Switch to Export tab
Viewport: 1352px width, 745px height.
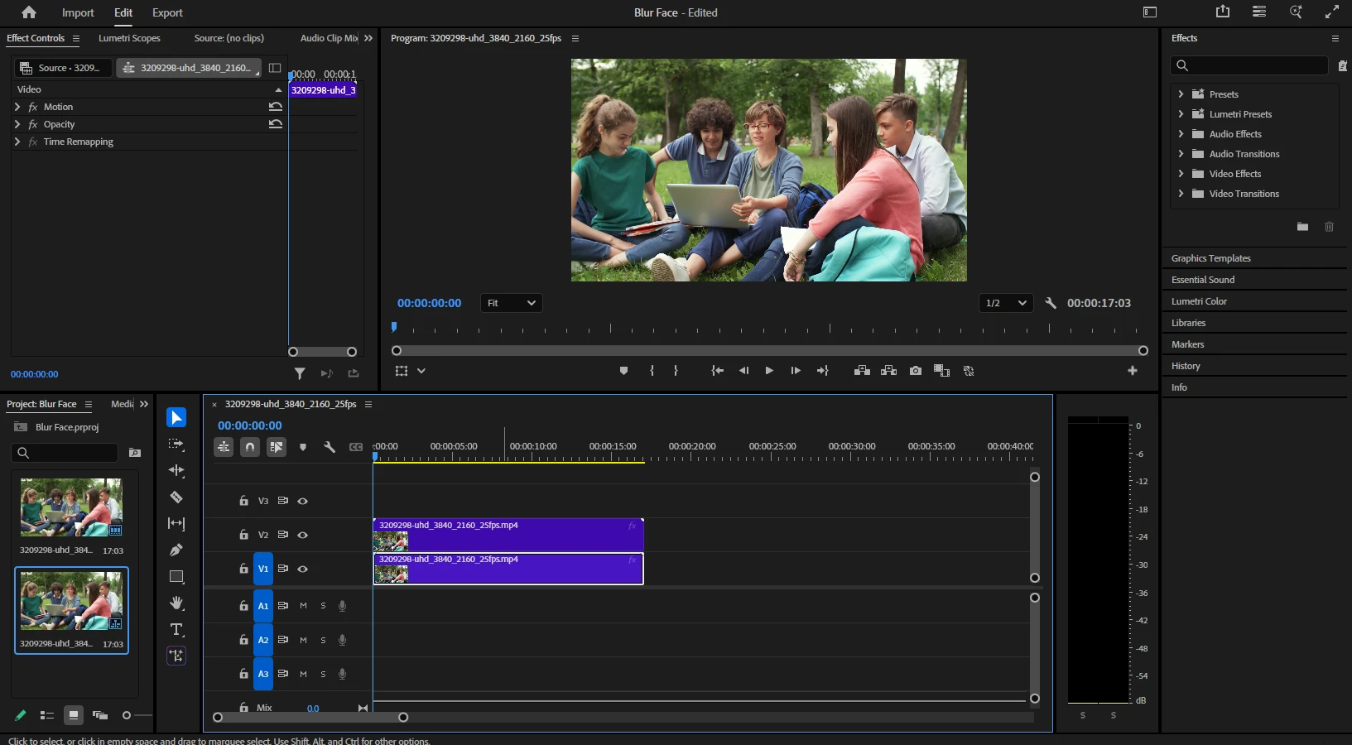pos(167,12)
